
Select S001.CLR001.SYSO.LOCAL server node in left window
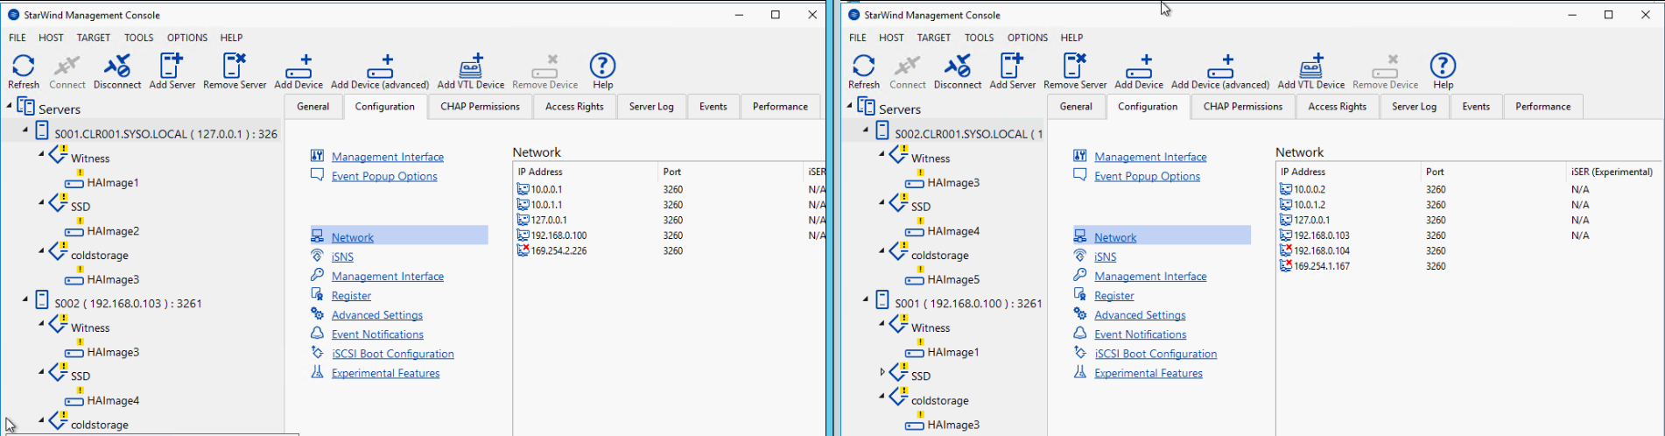(x=165, y=134)
